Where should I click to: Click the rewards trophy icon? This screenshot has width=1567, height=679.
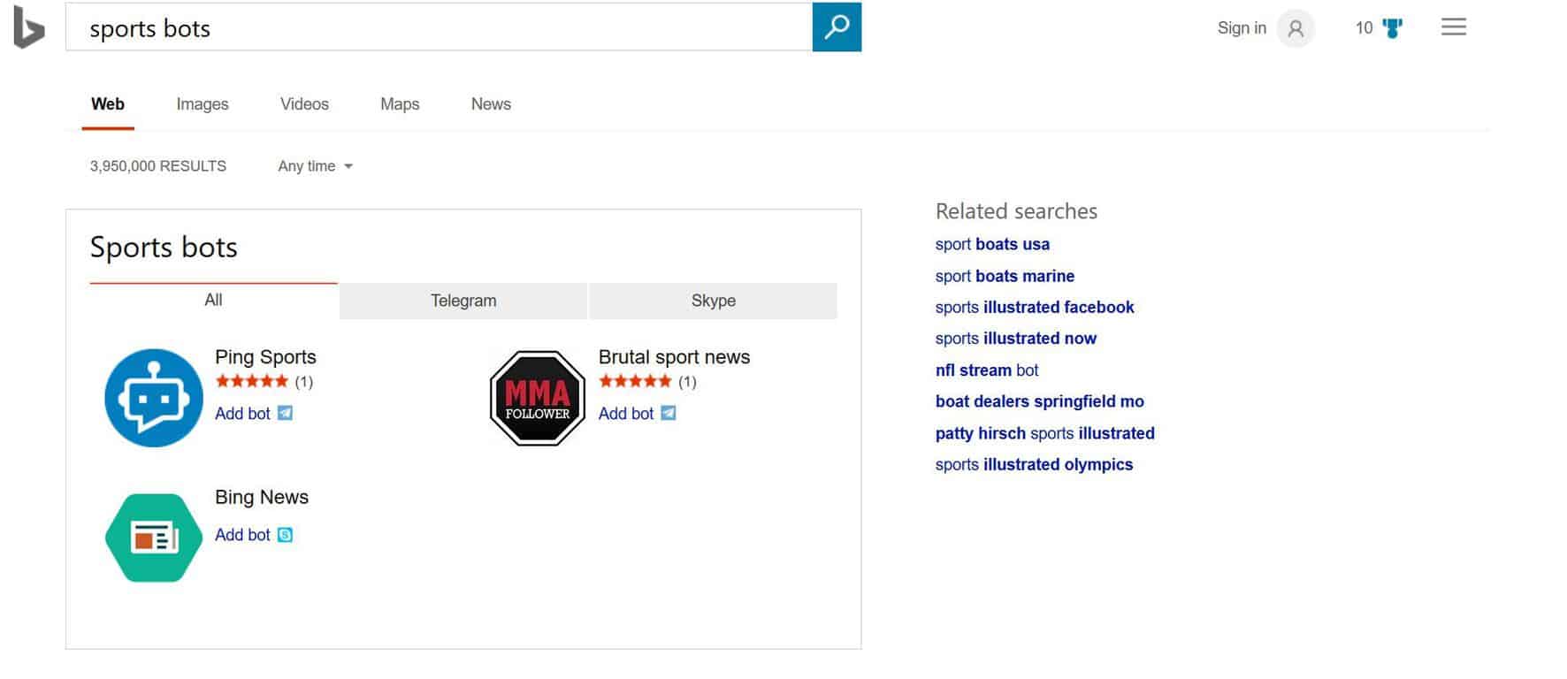[1393, 28]
